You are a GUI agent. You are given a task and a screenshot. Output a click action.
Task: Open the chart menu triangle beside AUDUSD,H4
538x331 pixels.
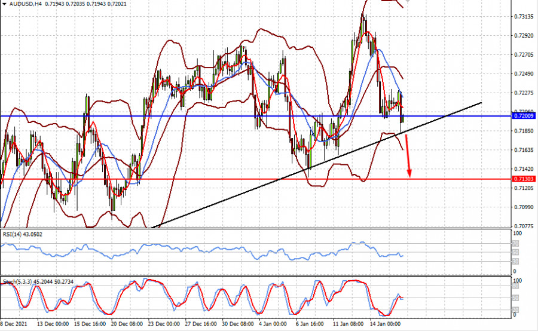tap(4, 4)
